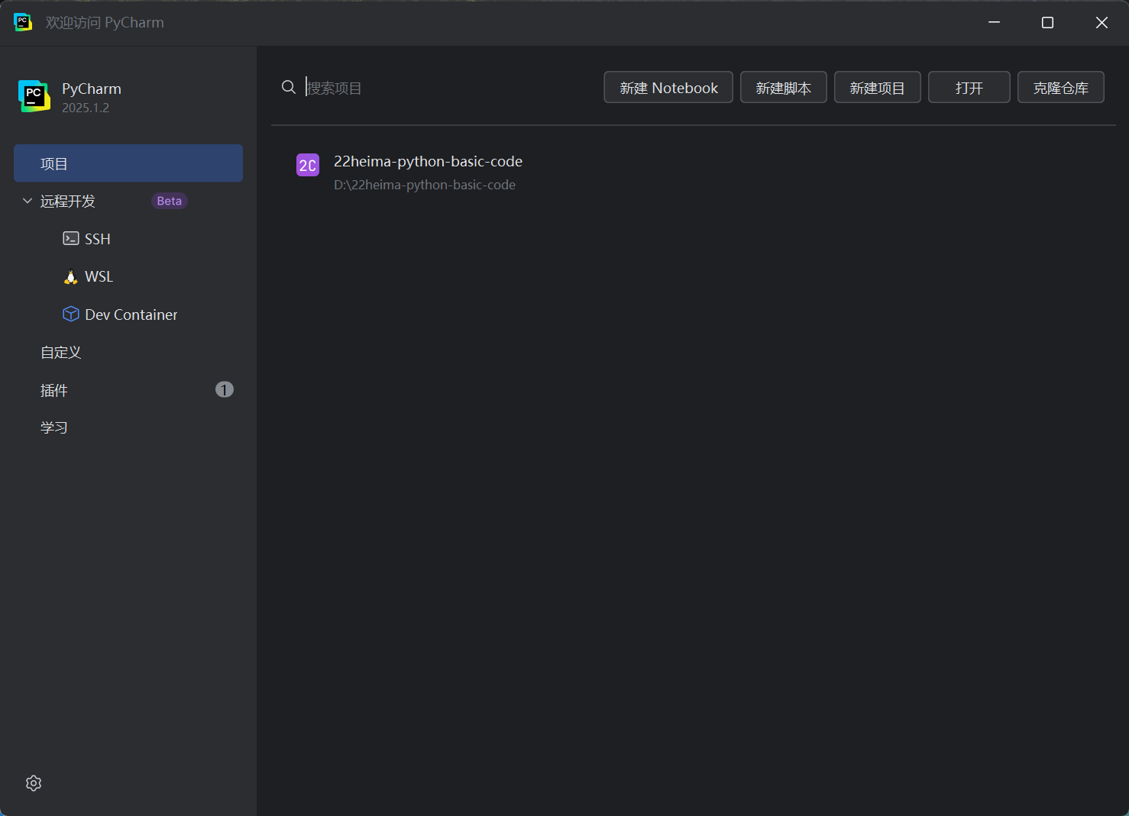Click the SSH terminal icon
The width and height of the screenshot is (1129, 816).
pyautogui.click(x=71, y=238)
